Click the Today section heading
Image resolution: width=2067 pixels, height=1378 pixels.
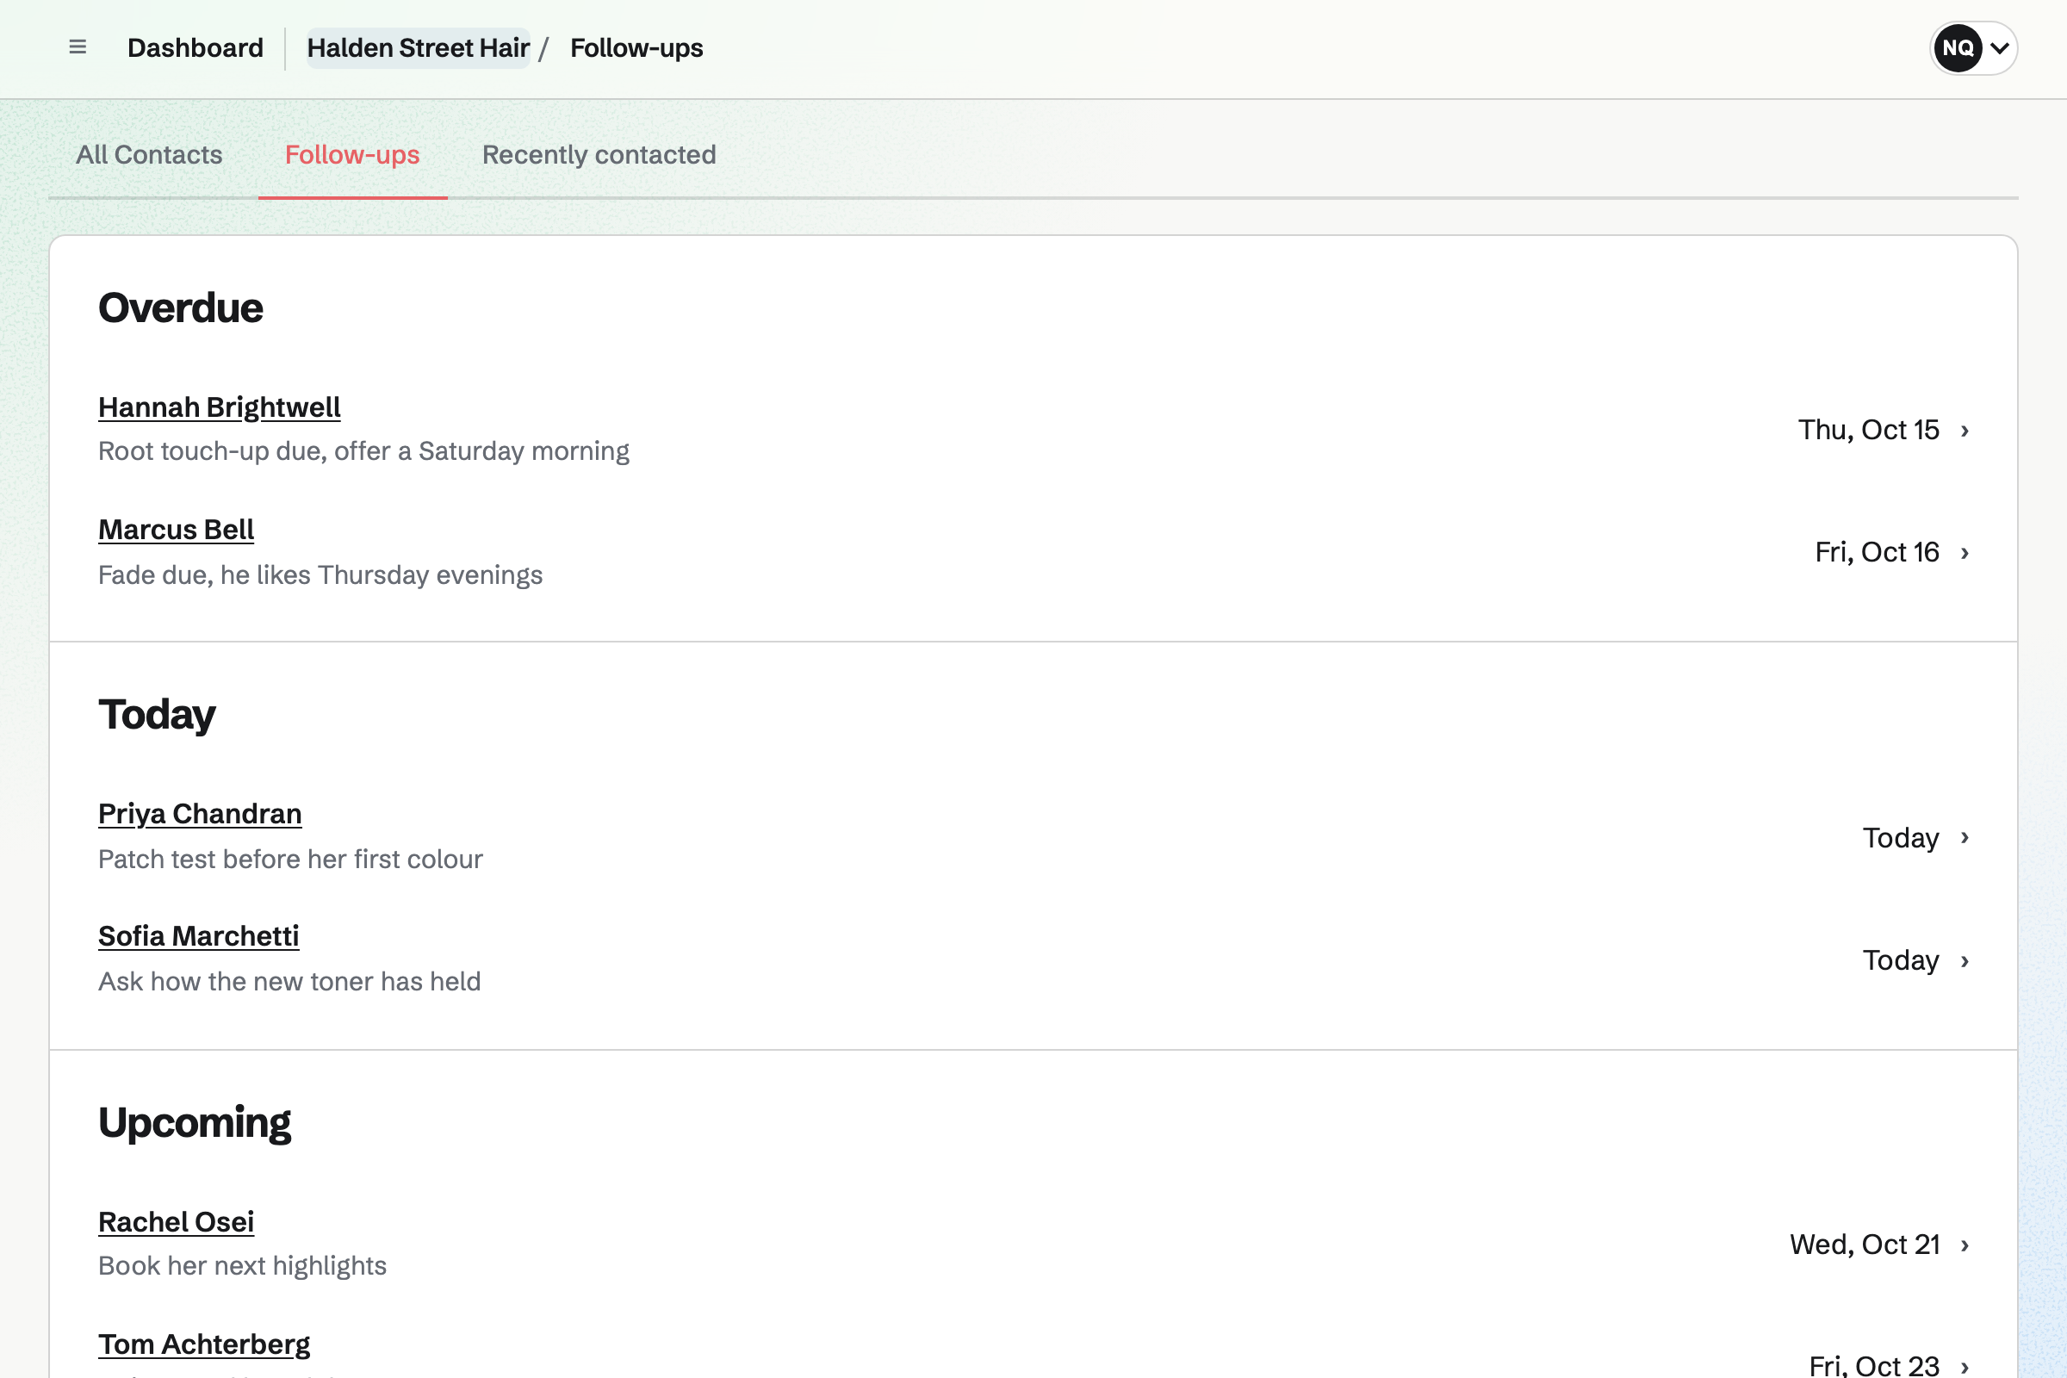[x=158, y=716]
